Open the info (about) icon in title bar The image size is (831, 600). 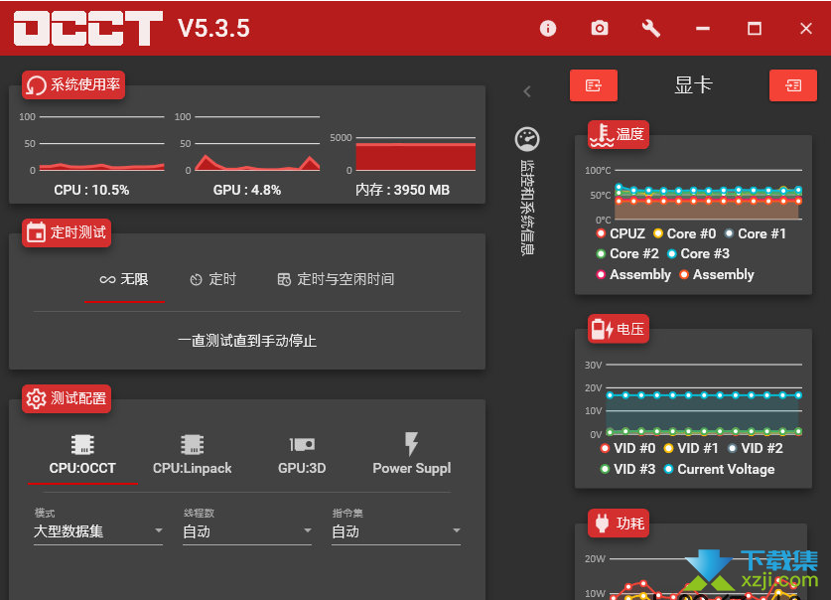click(547, 28)
